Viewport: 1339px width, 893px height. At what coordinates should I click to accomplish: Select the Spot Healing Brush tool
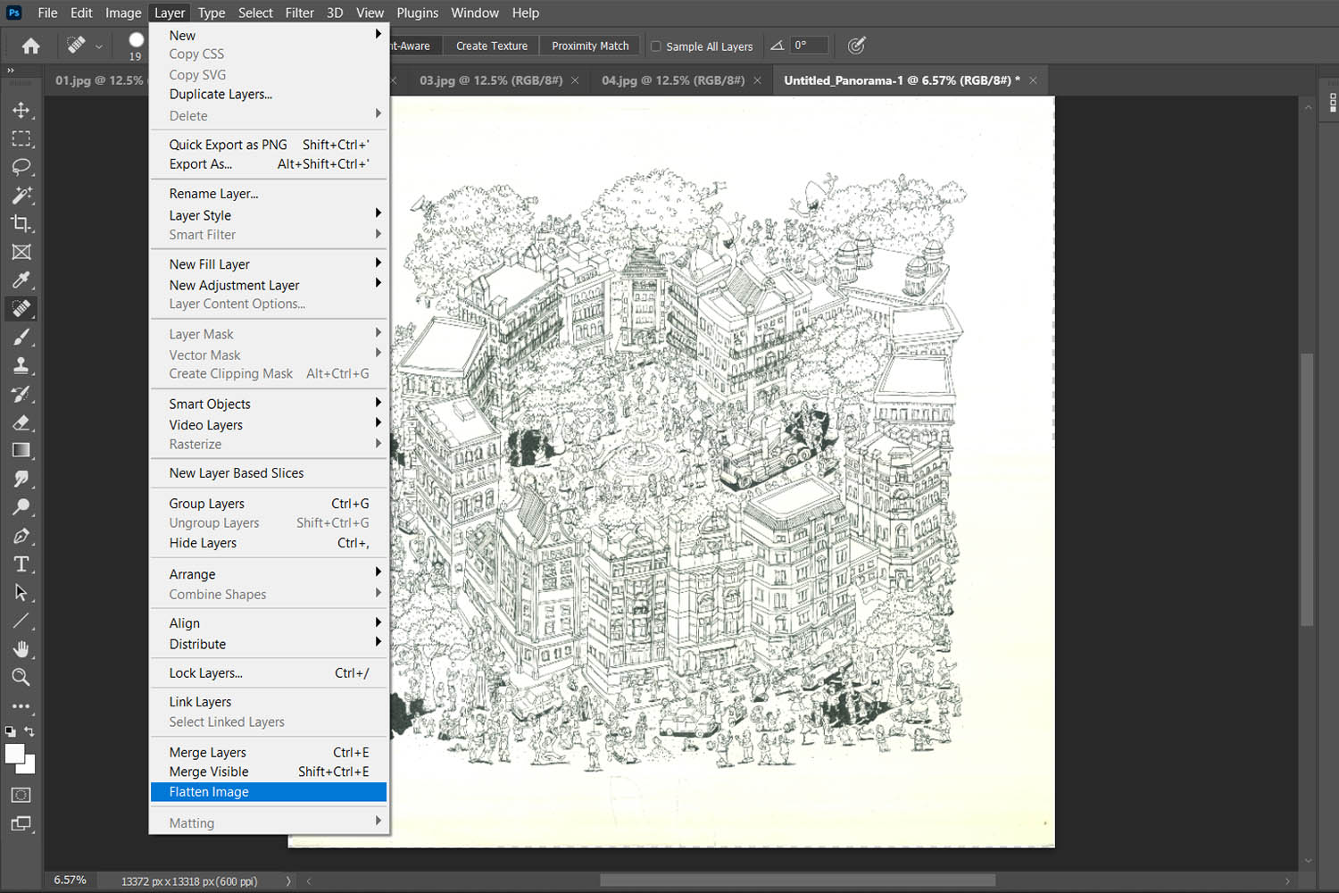pyautogui.click(x=21, y=309)
